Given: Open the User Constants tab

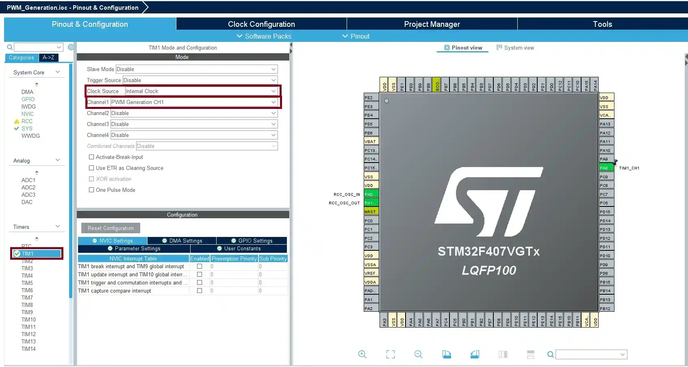Looking at the screenshot, I should 239,249.
